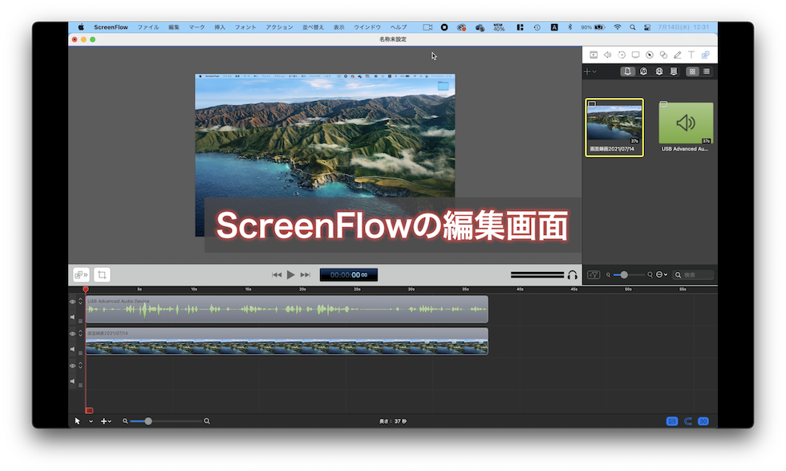Adjust the timeline zoom slider

coord(149,420)
